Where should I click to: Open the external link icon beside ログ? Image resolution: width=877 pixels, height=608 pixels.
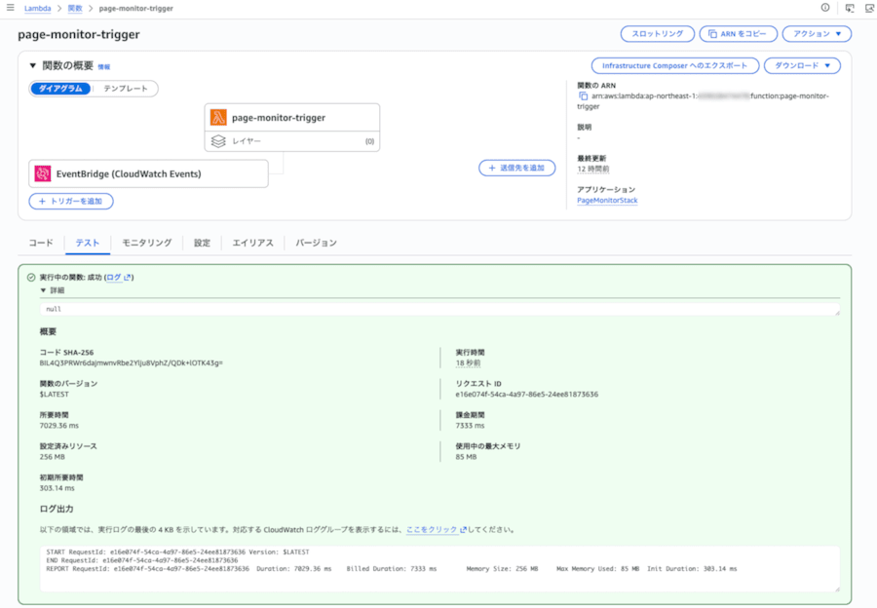127,278
